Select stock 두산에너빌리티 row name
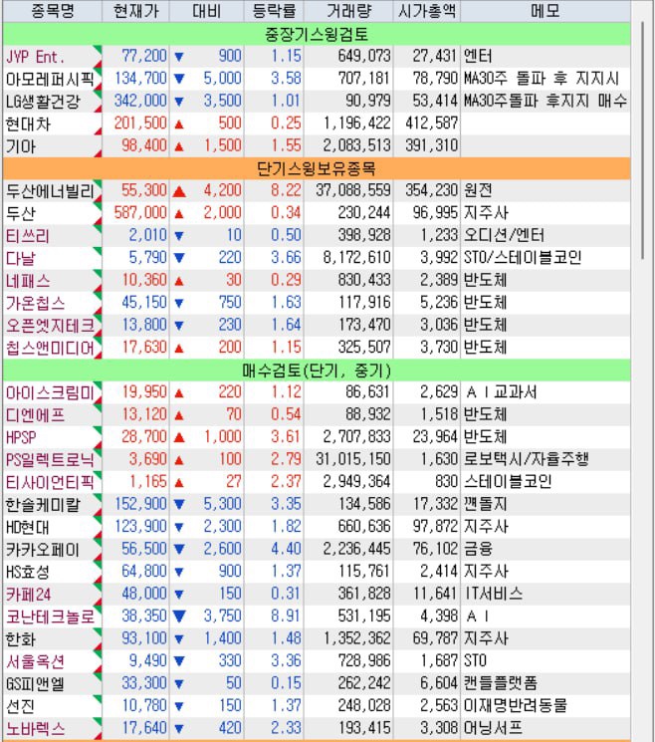The image size is (655, 742). click(52, 190)
